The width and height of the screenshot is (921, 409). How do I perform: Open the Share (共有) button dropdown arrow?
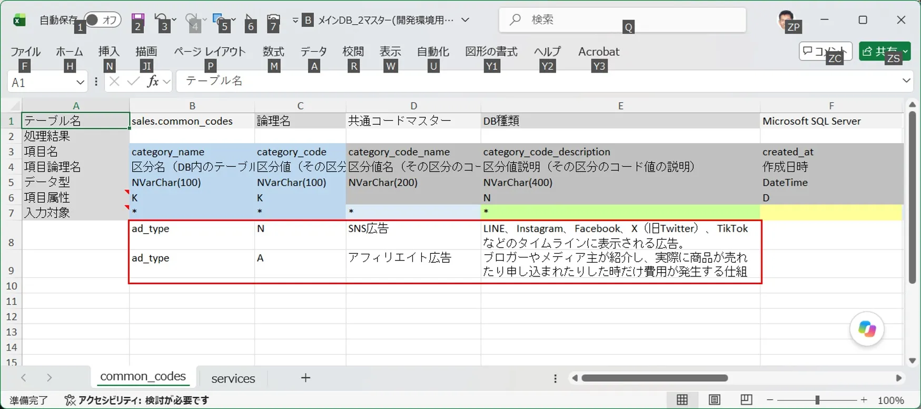pyautogui.click(x=906, y=51)
